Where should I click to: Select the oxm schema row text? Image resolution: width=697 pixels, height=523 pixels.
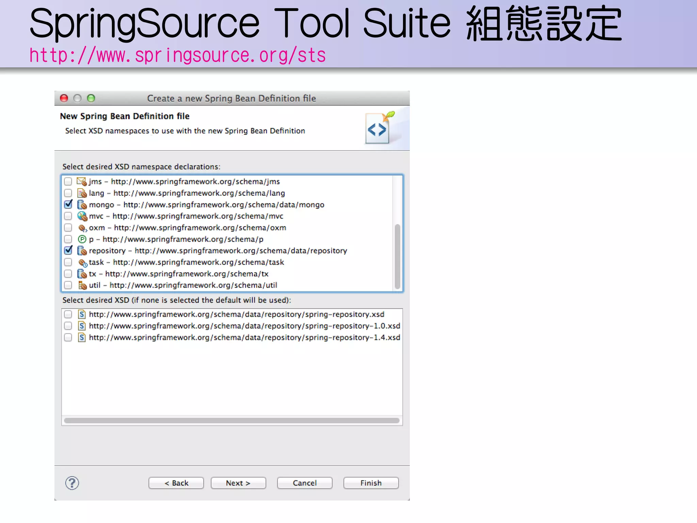(x=188, y=227)
